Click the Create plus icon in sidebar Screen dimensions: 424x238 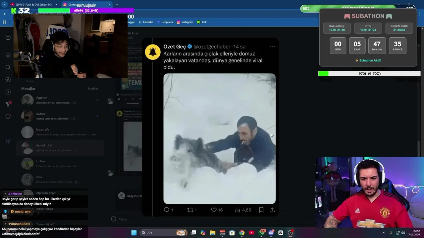pos(8,129)
